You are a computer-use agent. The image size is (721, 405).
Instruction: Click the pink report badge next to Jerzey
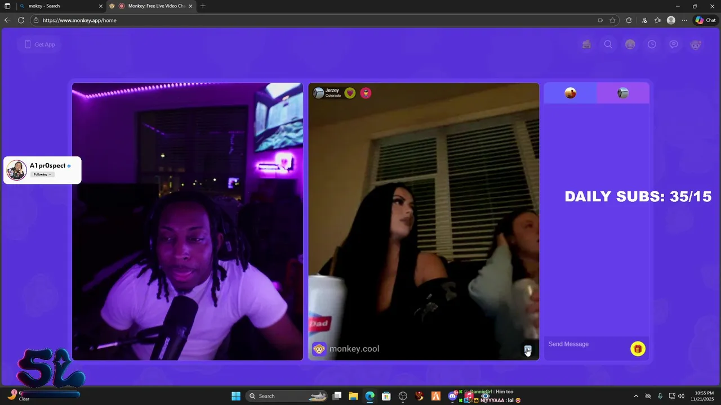pos(366,93)
